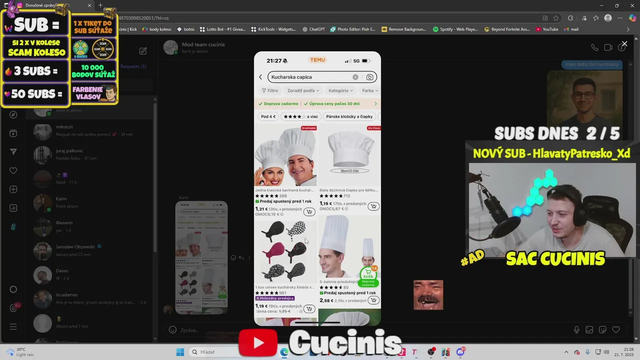Image resolution: width=640 pixels, height=360 pixels.
Task: Open Messages paper plane icon in sidebar
Action: tap(13, 152)
